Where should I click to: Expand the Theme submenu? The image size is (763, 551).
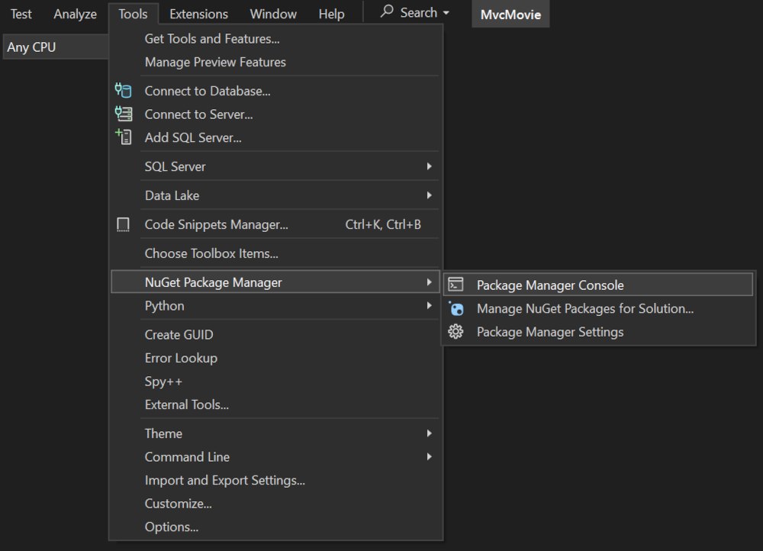click(x=430, y=433)
